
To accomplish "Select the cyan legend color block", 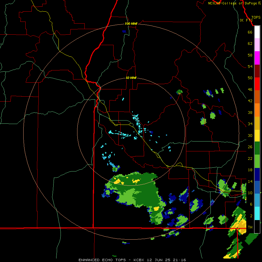I will click(257, 213).
